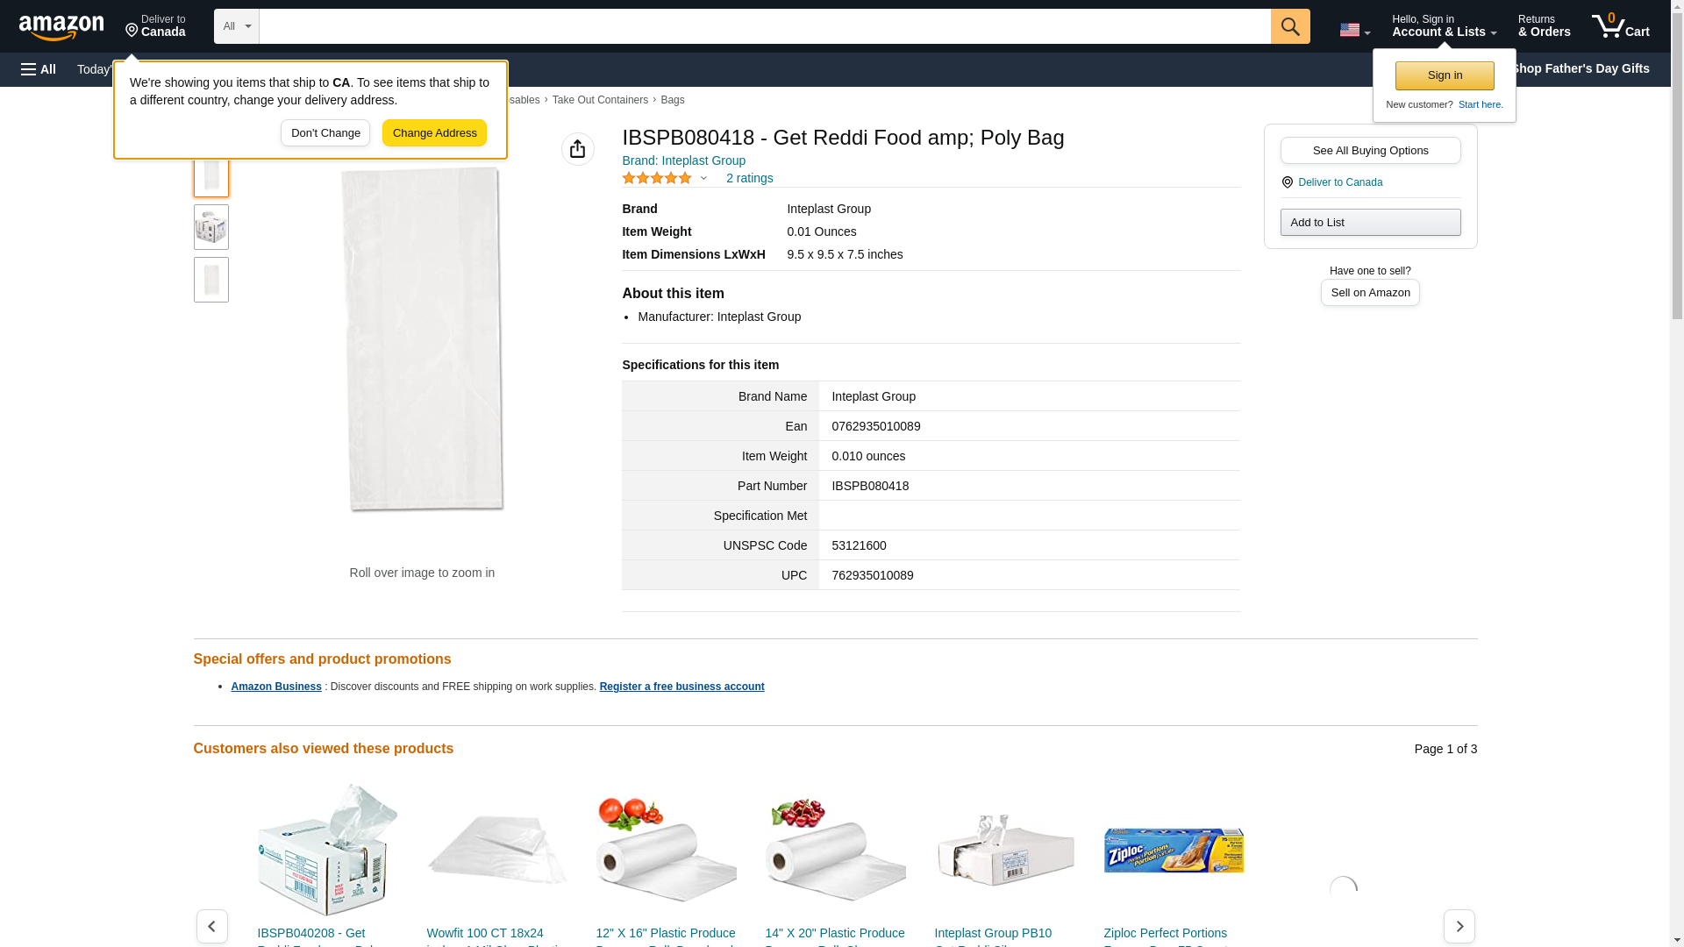Open the All hamburger menu
Image resolution: width=1684 pixels, height=947 pixels.
[x=39, y=69]
